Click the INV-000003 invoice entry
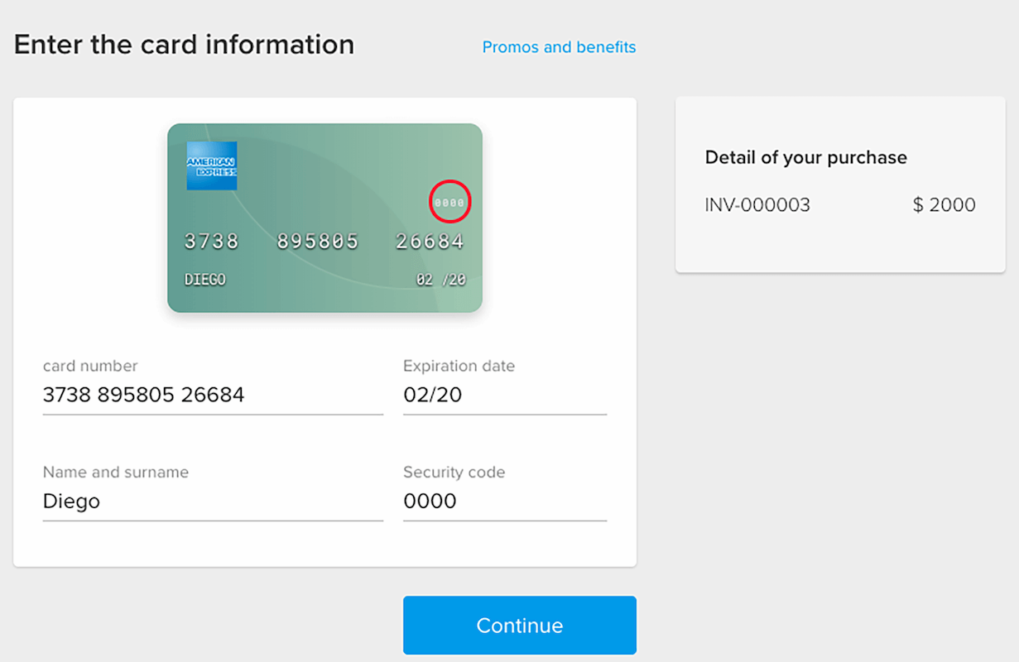Screen dimensions: 1019x662 pyautogui.click(x=757, y=204)
